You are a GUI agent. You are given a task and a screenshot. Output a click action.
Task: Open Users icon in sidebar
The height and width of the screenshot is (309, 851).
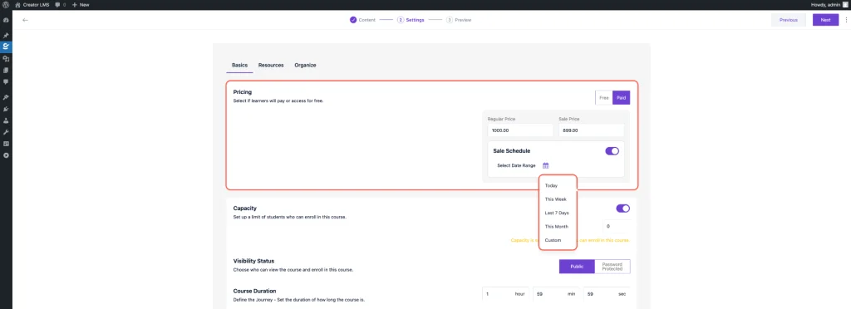coord(6,120)
